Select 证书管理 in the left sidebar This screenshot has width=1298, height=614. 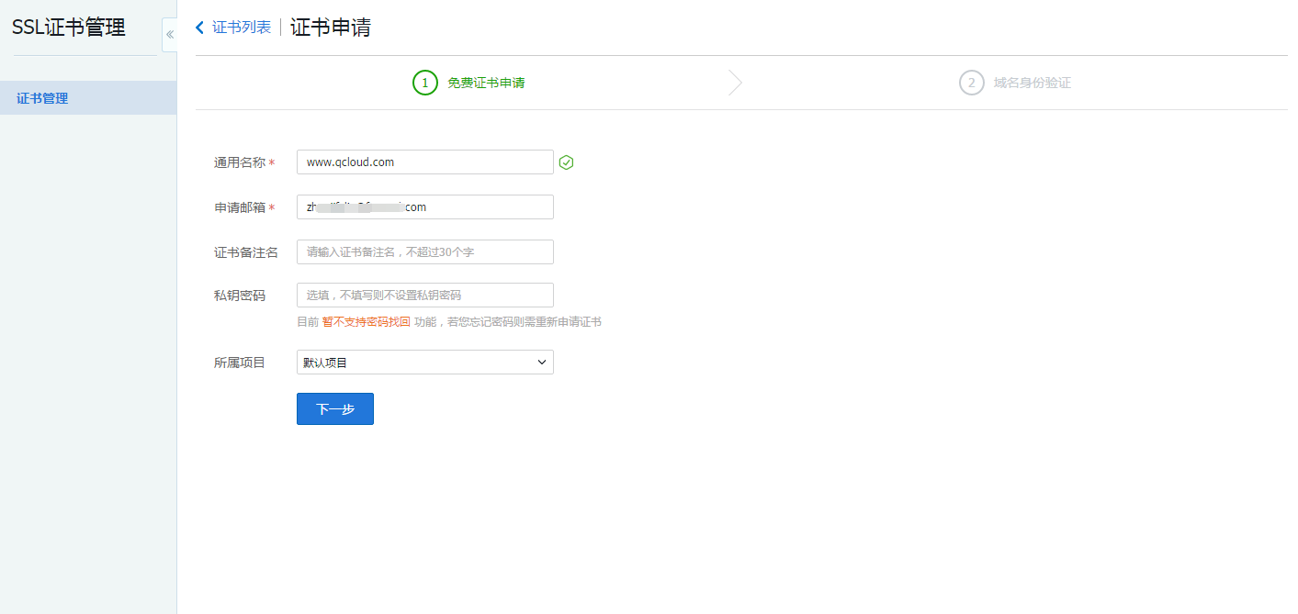[42, 98]
